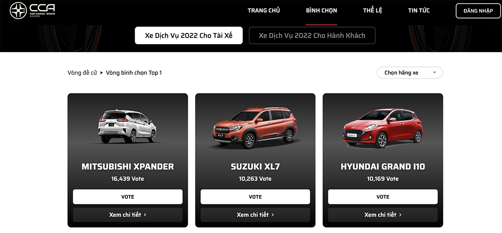Open the Thể Lệ page
Image resolution: width=502 pixels, height=233 pixels.
coord(372,10)
